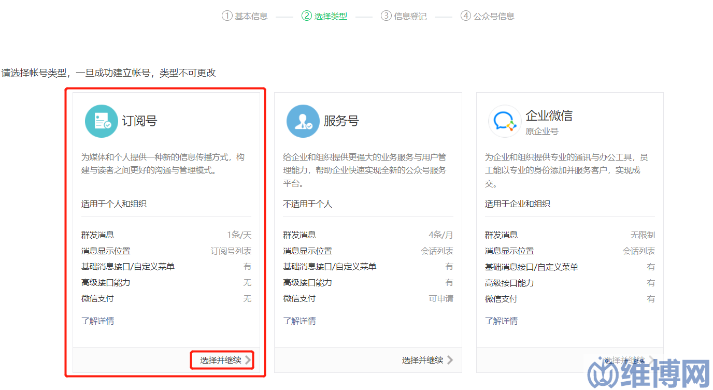Click 微信支付 label in 服务号 card
Viewport: 713px width, 390px height.
(300, 299)
